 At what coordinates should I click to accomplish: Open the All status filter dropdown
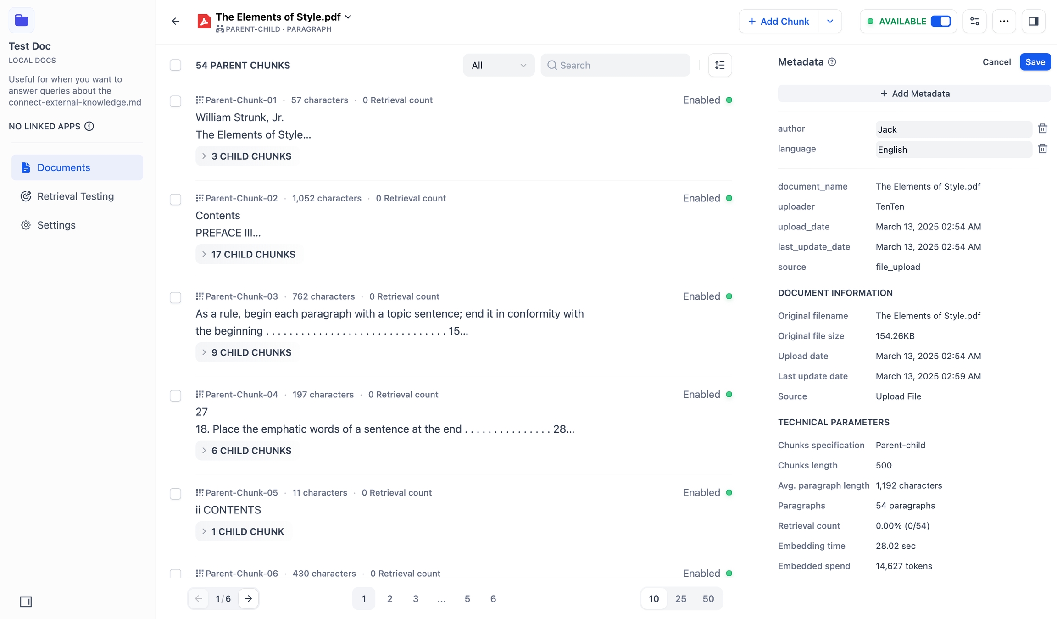pos(498,65)
